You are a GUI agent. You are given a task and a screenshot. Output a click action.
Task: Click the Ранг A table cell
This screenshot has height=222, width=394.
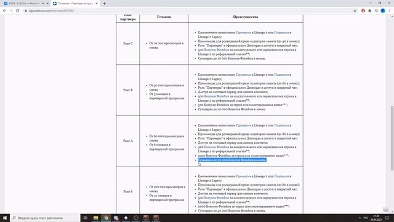click(x=128, y=141)
